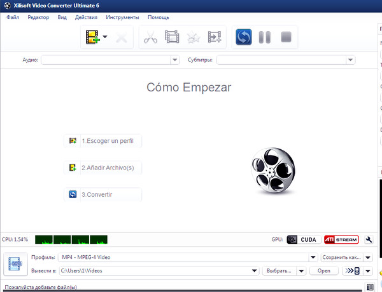Expand the Аудио dropdown
Screen dimensions: 382x292
click(x=174, y=60)
